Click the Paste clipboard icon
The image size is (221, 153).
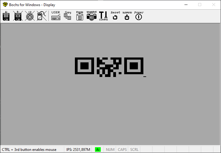coord(80,16)
